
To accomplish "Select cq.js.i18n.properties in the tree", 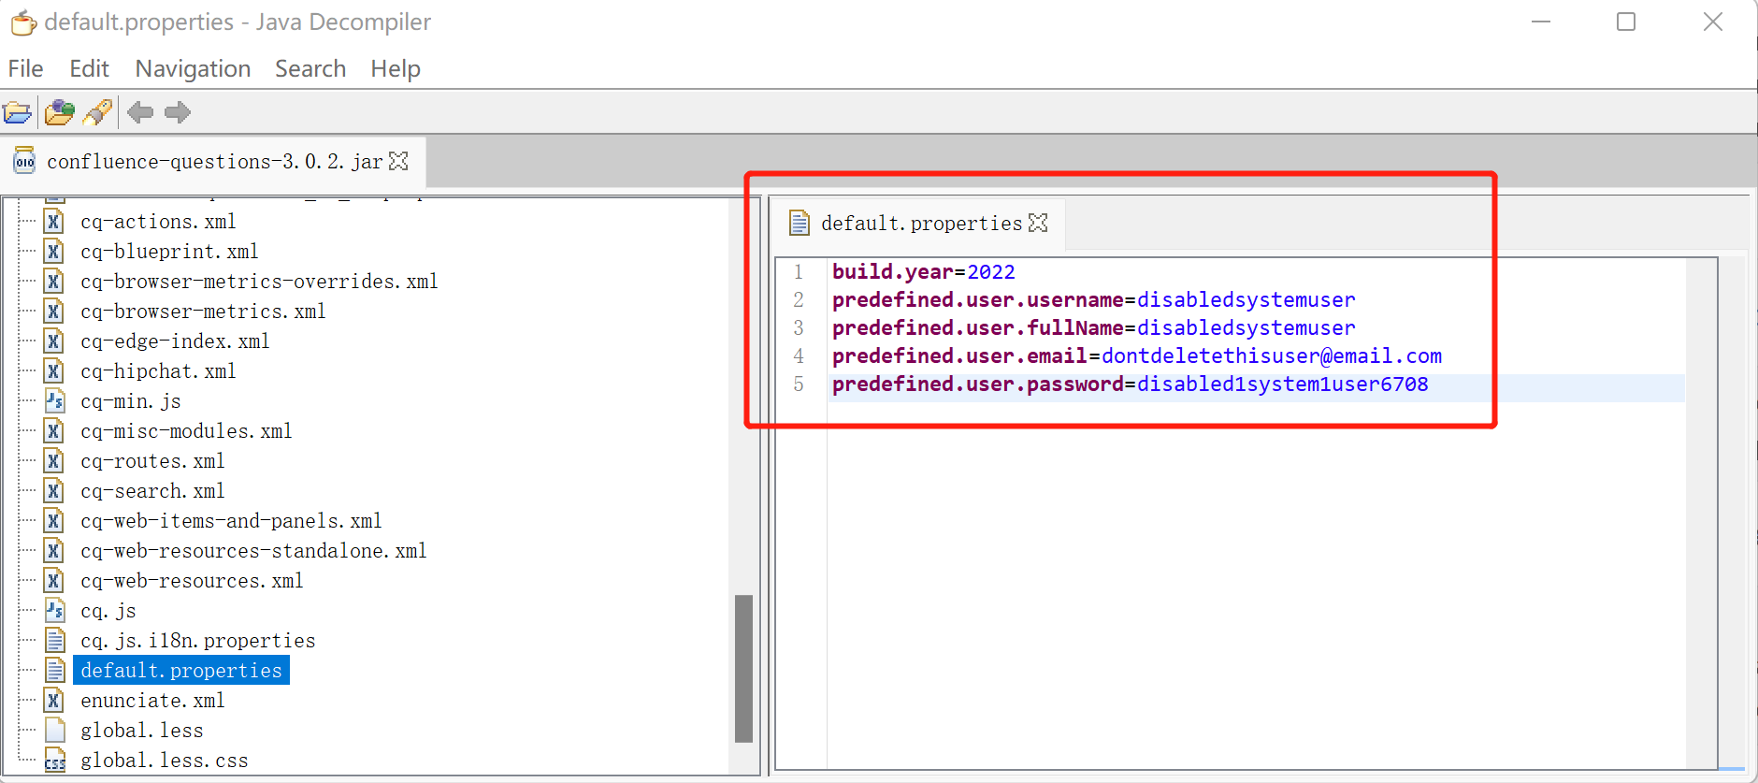I will coord(198,641).
